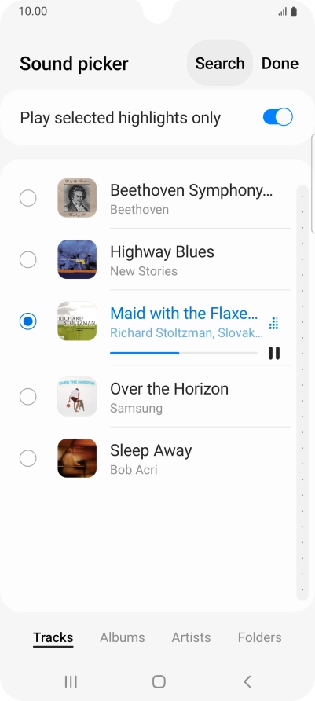Open recent apps navigation button
The height and width of the screenshot is (701, 315).
(71, 681)
